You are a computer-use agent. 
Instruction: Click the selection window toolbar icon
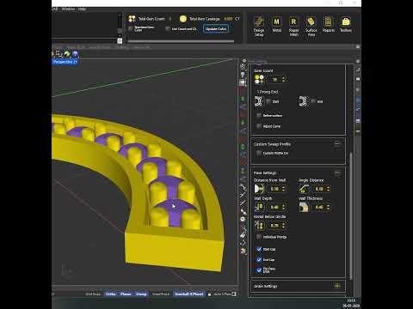[59, 53]
